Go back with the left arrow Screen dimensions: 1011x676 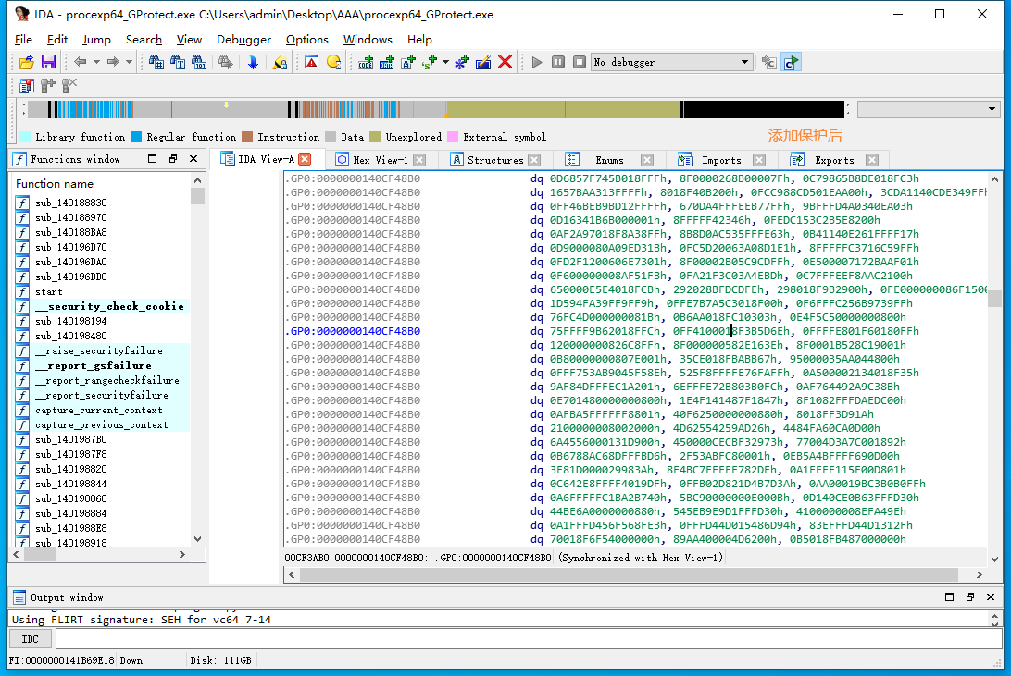[80, 62]
